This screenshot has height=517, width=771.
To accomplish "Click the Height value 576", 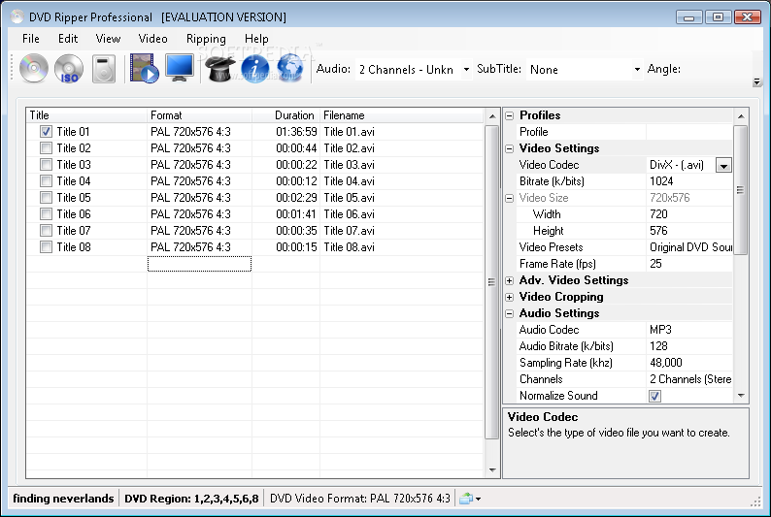I will [689, 231].
